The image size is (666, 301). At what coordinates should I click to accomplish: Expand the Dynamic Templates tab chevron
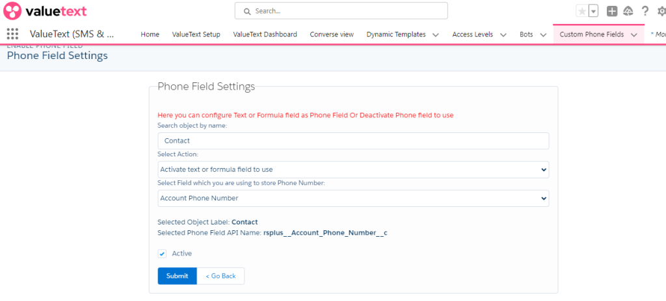coord(436,34)
